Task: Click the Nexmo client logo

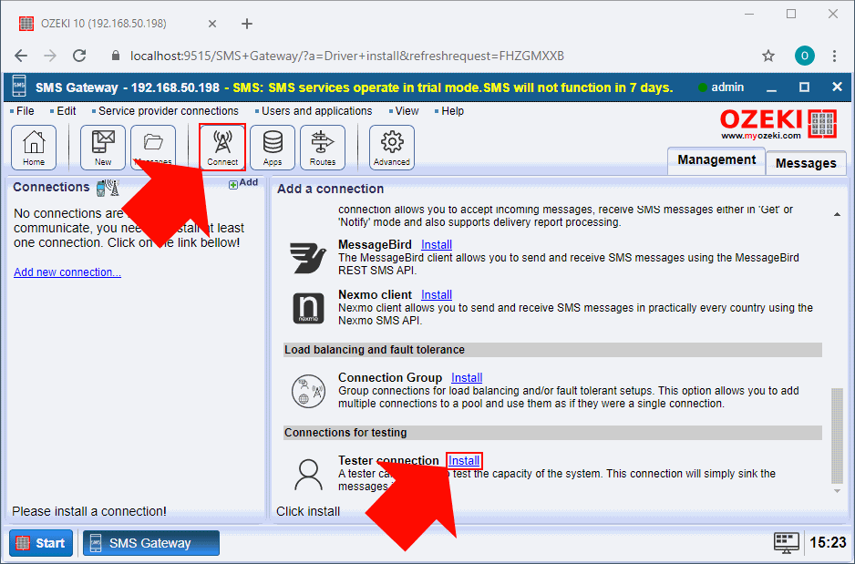Action: click(x=308, y=308)
